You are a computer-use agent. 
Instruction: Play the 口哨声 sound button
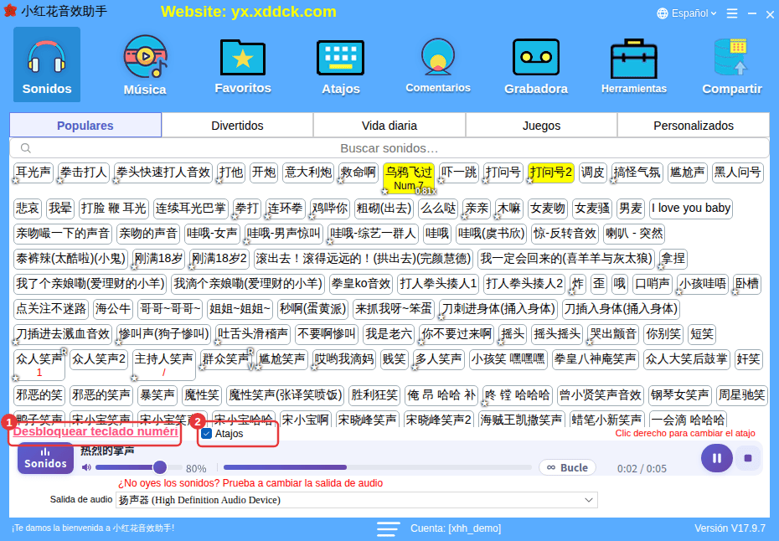653,283
